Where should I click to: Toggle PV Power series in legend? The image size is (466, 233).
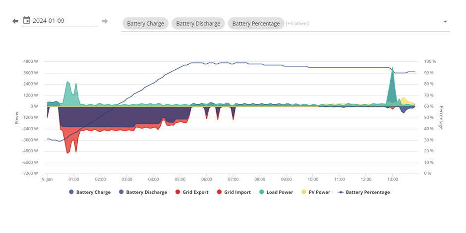(316, 192)
